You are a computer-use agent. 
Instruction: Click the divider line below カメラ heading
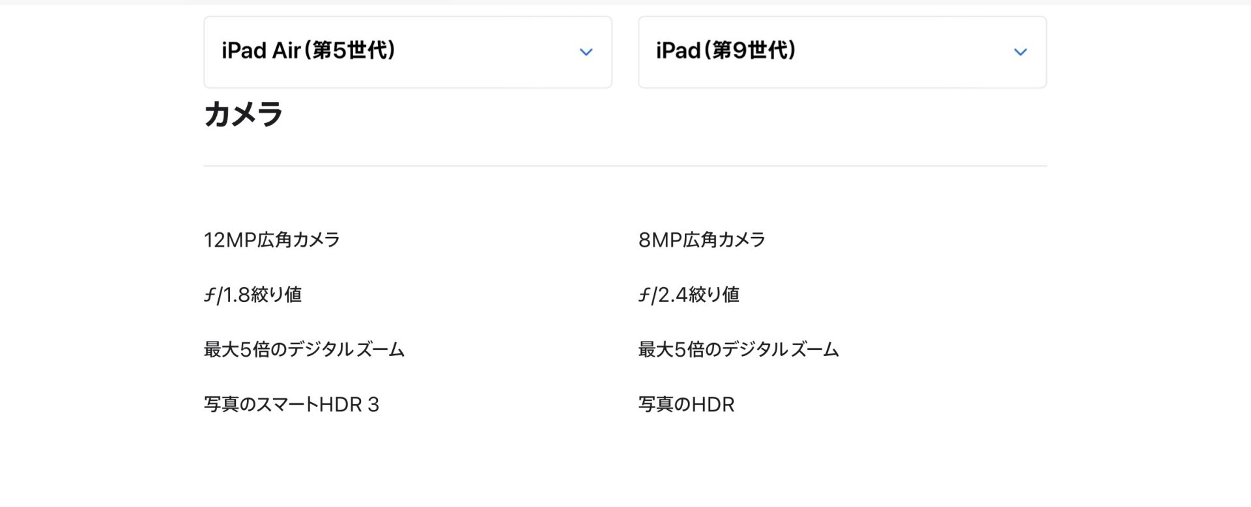[625, 166]
